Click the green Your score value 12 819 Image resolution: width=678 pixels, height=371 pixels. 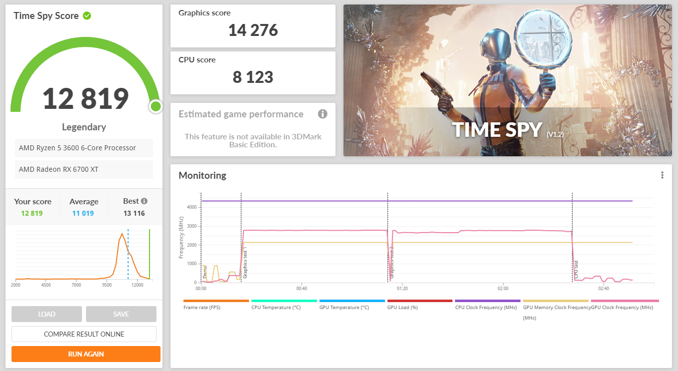tap(32, 213)
